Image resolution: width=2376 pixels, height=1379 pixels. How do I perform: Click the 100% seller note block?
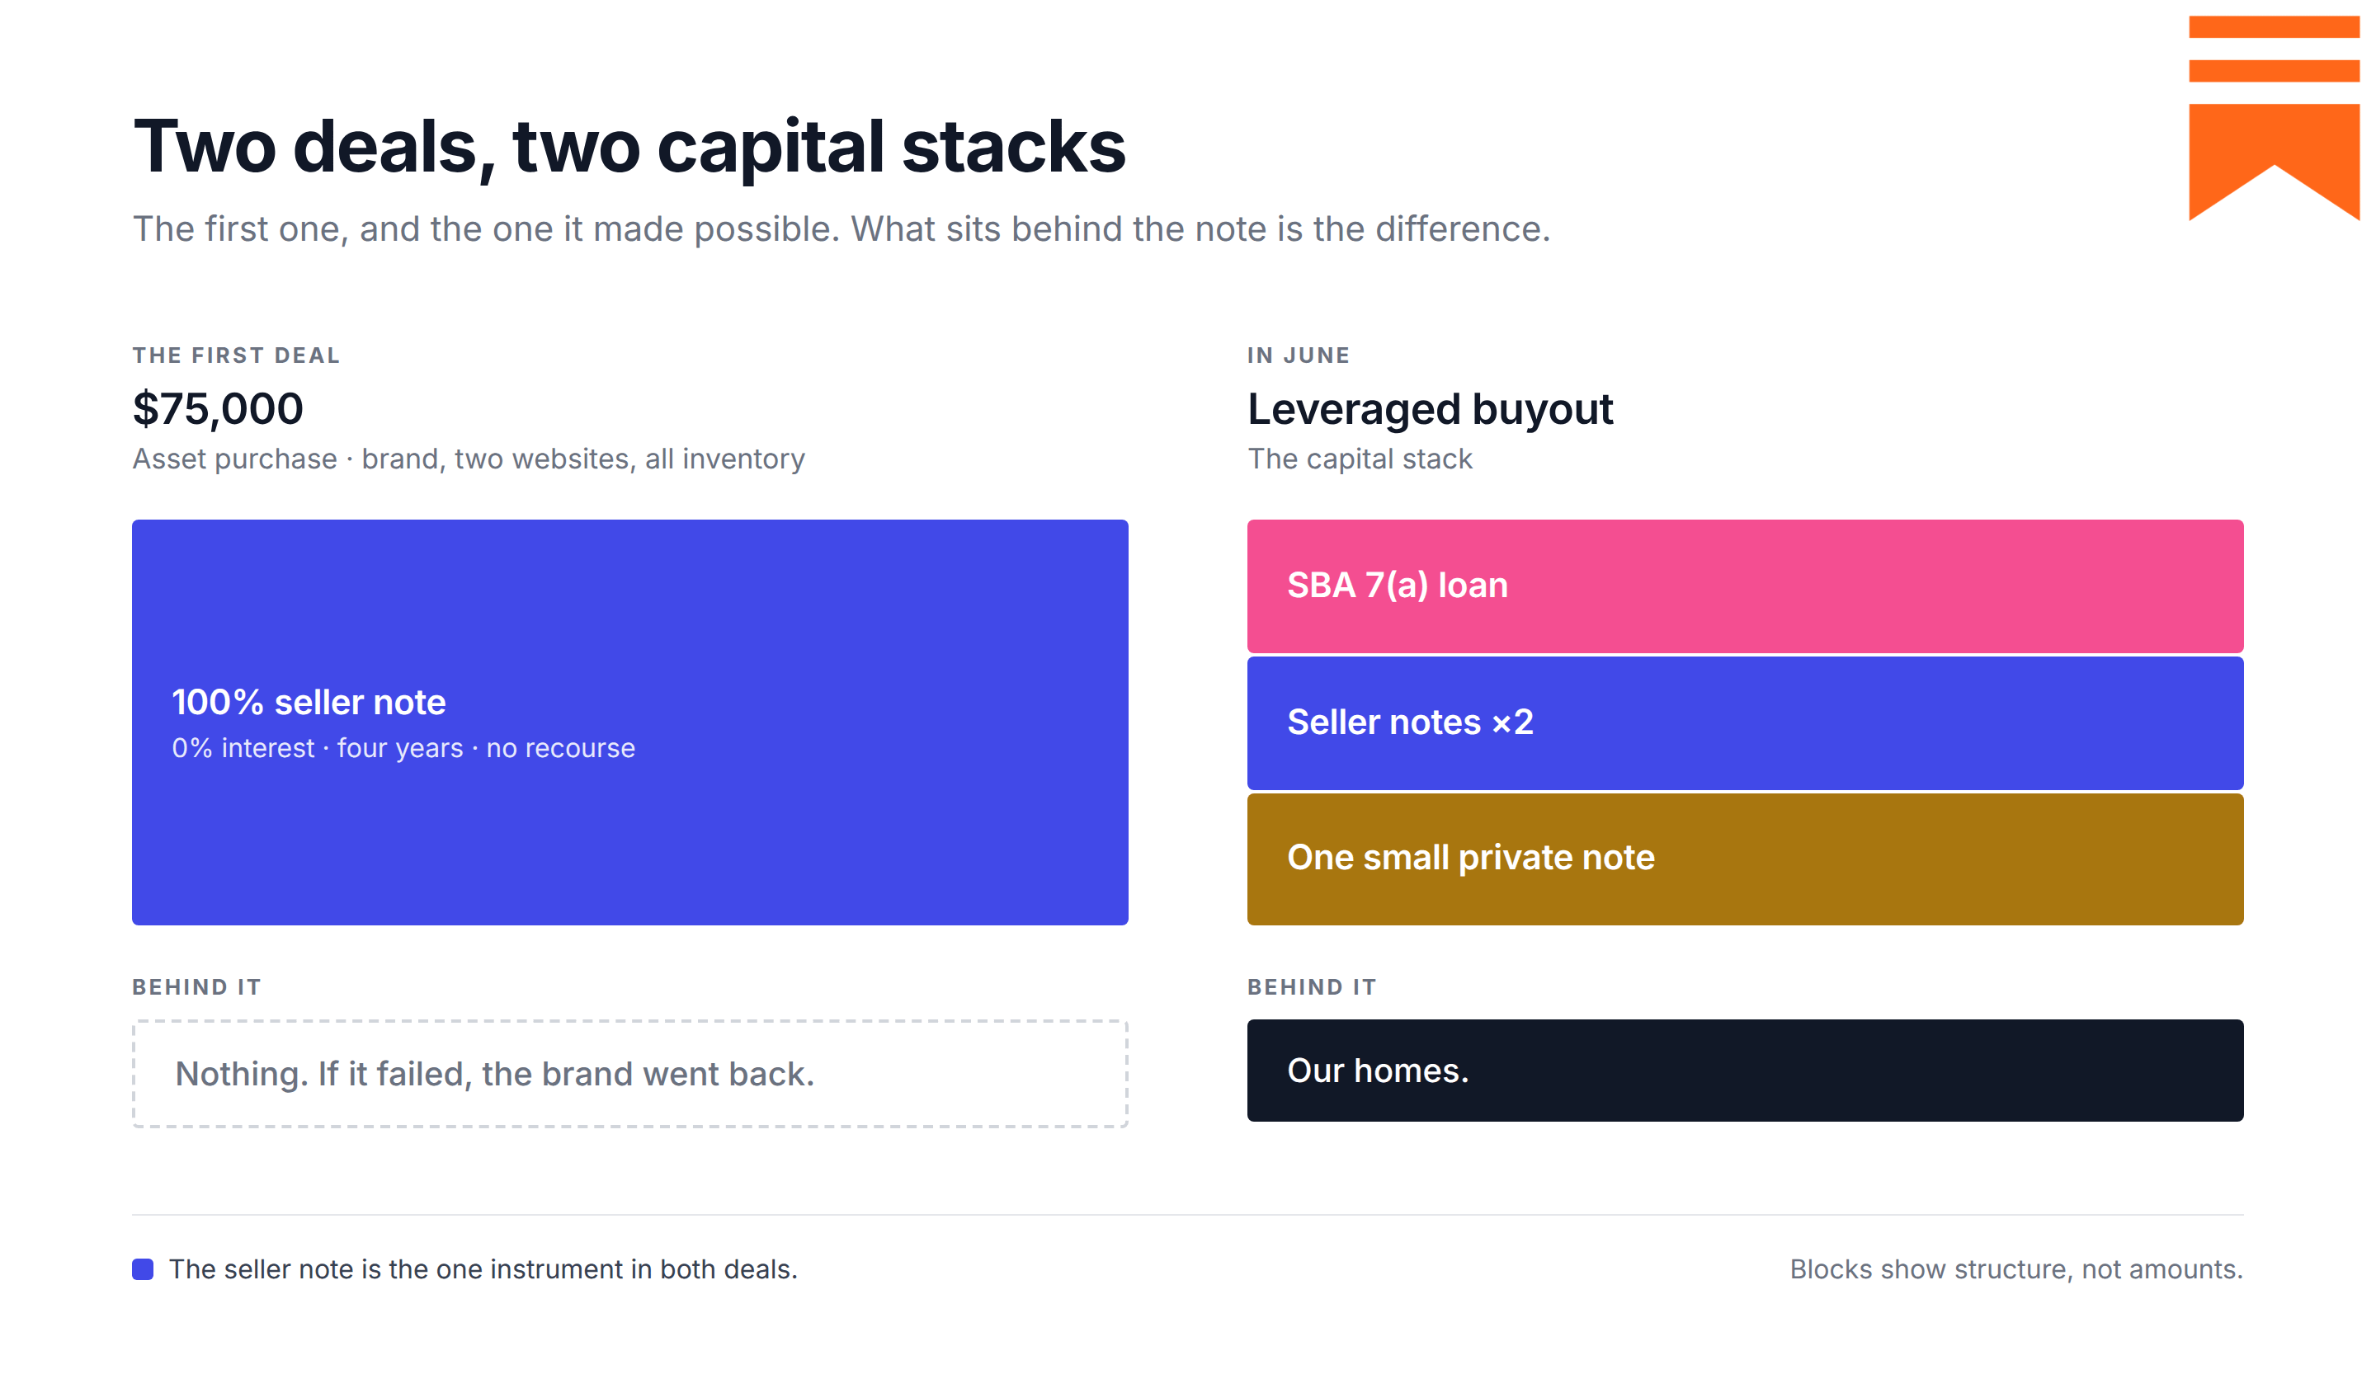pos(629,722)
